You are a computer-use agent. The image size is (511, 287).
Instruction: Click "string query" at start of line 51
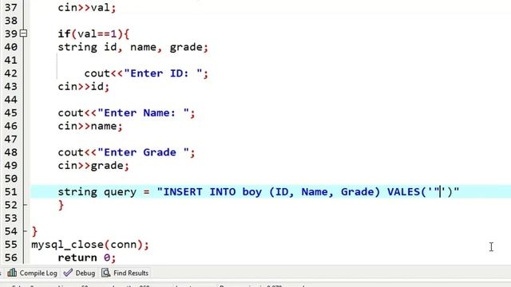pos(97,191)
